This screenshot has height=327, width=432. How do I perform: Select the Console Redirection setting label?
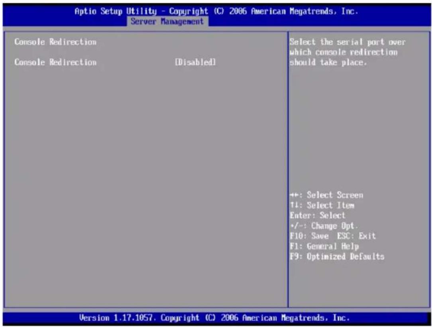point(55,62)
